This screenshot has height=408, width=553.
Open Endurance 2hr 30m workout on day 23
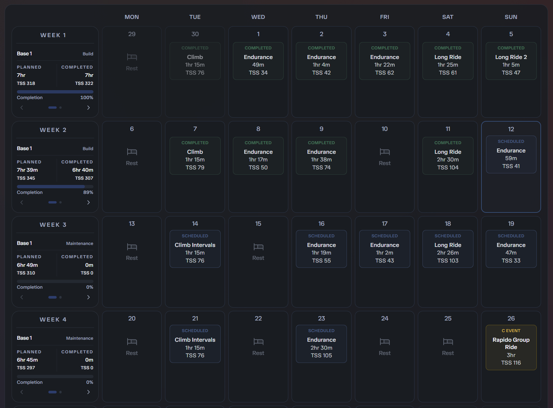tap(321, 344)
